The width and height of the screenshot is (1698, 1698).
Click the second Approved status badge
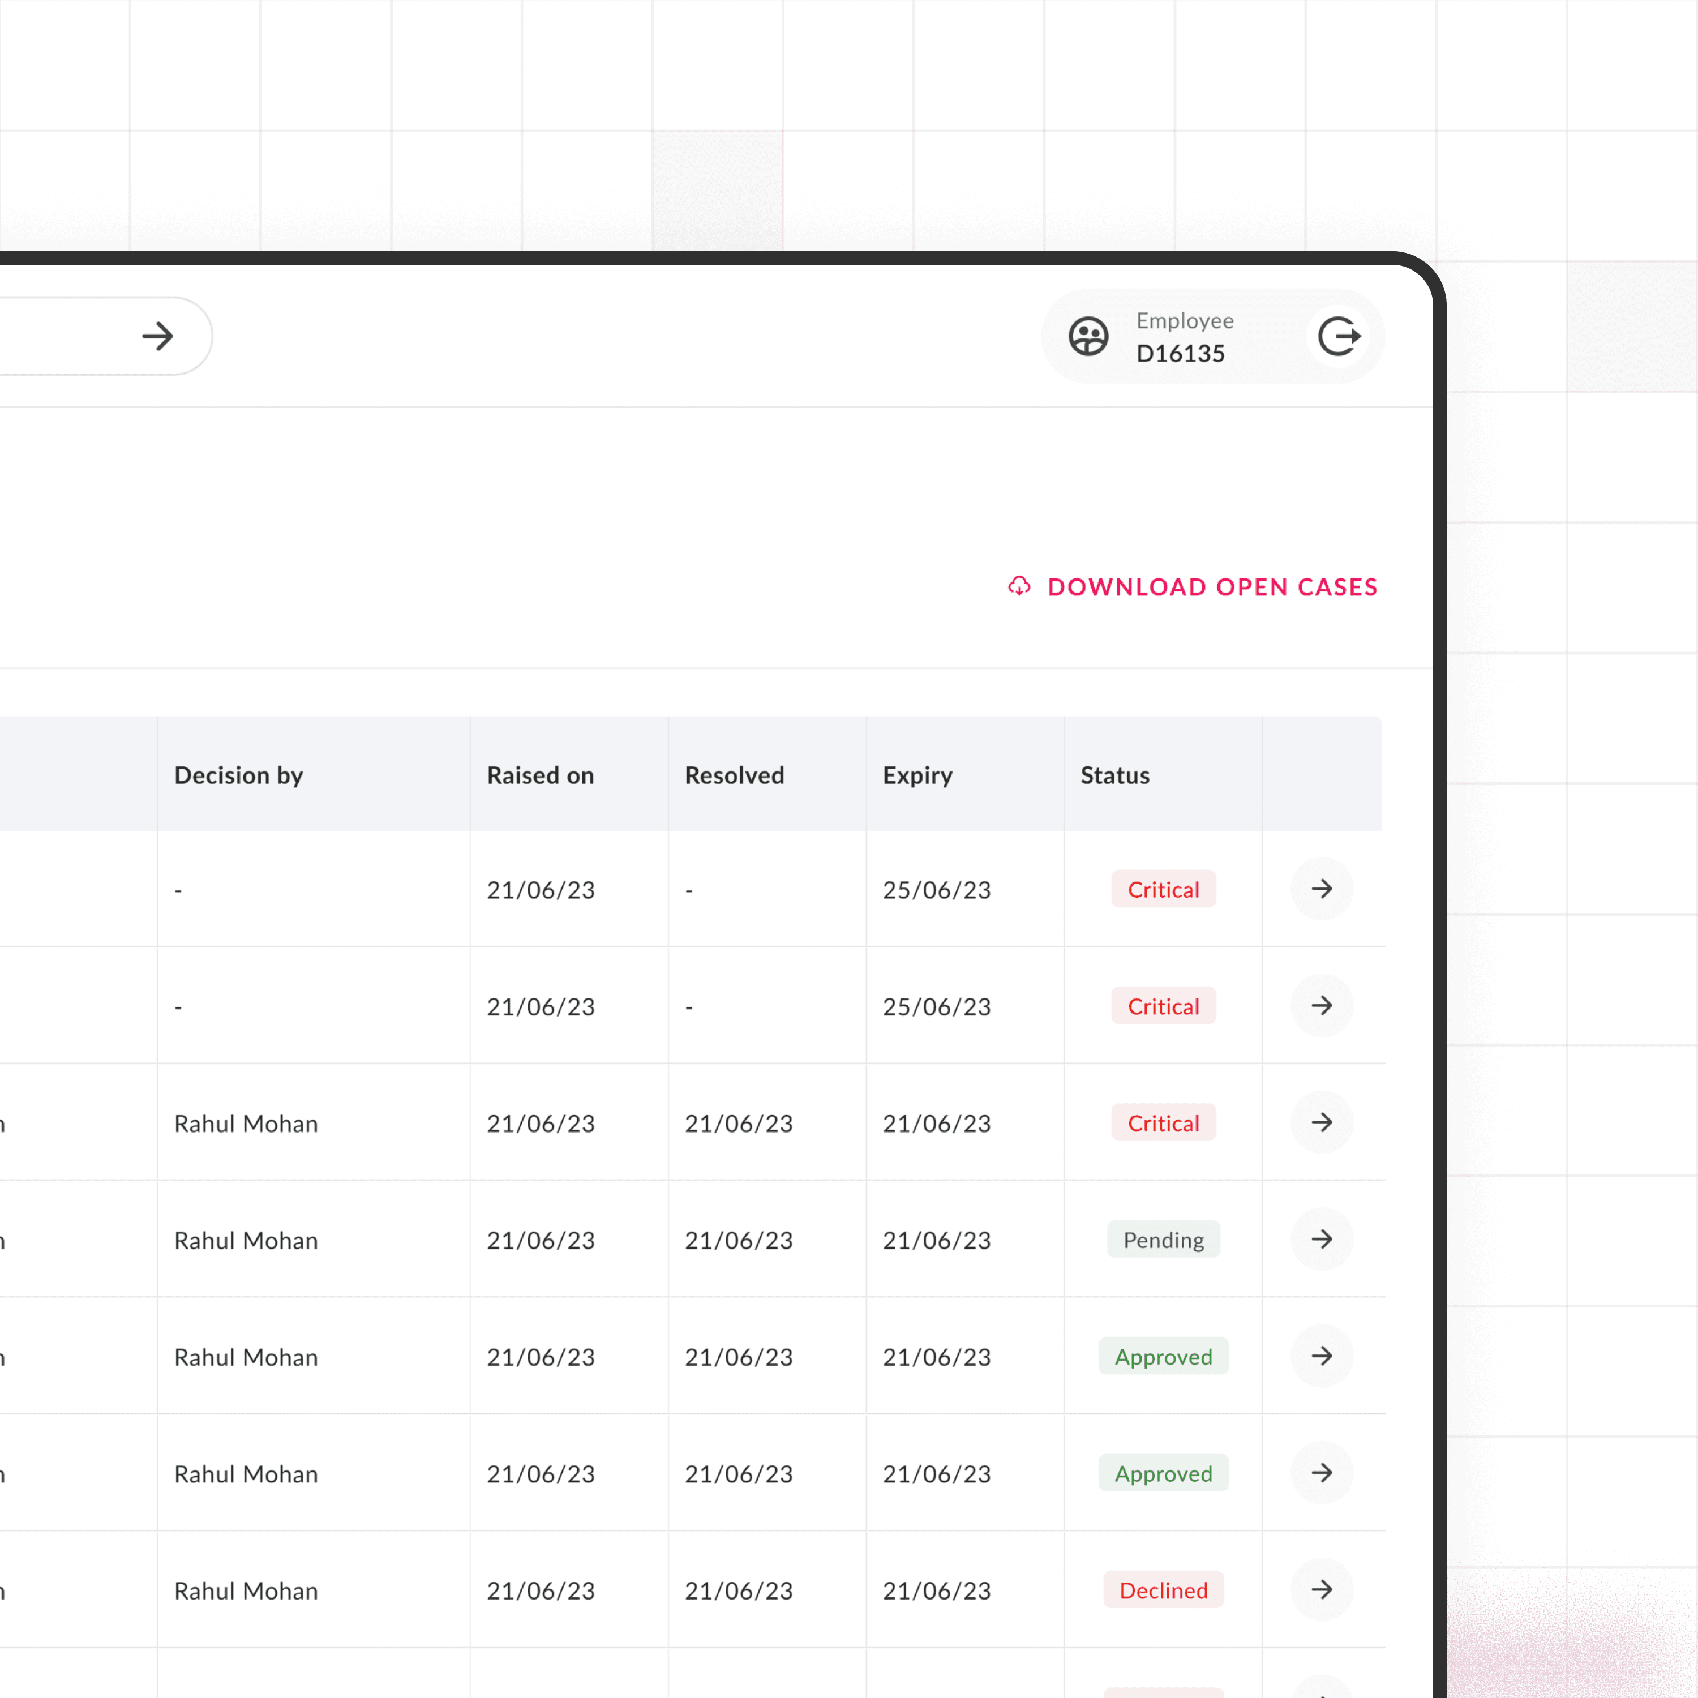click(1164, 1473)
